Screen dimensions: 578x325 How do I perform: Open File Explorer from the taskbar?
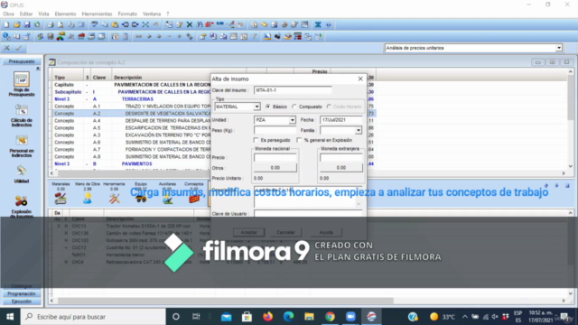(x=309, y=317)
